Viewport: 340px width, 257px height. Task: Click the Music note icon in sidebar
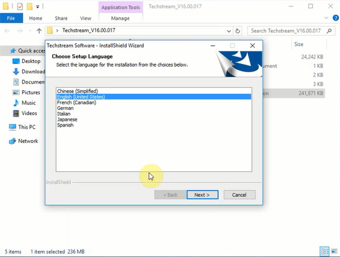click(16, 103)
